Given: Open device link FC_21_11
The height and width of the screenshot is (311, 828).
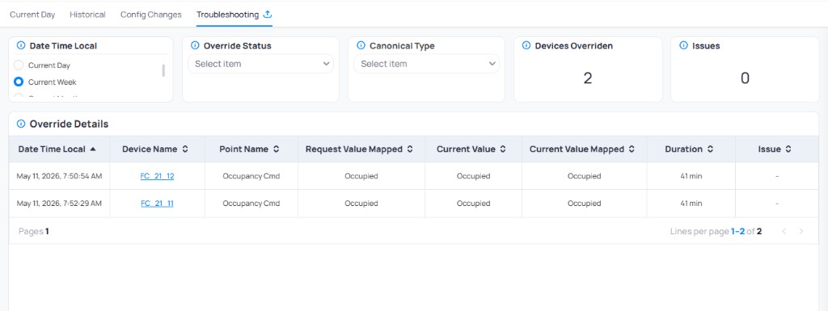Looking at the screenshot, I should (158, 204).
